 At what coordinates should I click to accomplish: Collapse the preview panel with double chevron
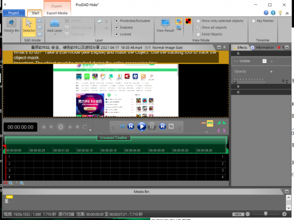pos(224,47)
